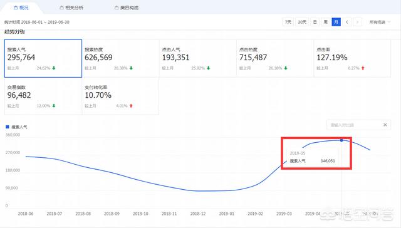Viewport: 401px width, 228px height.
Task: Click the 趋势分析 section heading
Action: 14,32
